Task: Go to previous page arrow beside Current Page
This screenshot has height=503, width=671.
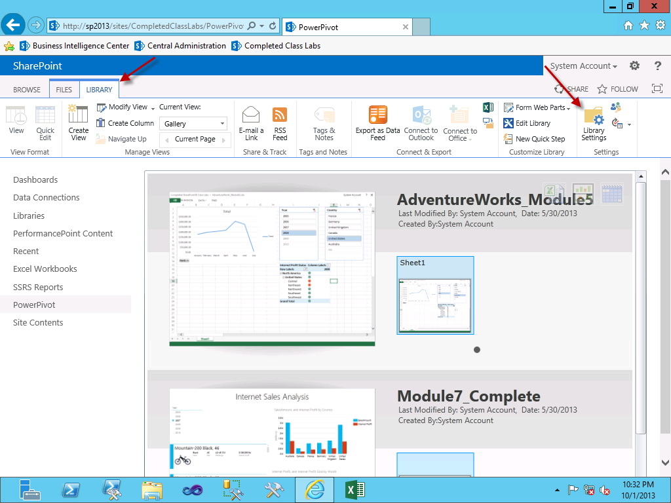Action: (167, 140)
